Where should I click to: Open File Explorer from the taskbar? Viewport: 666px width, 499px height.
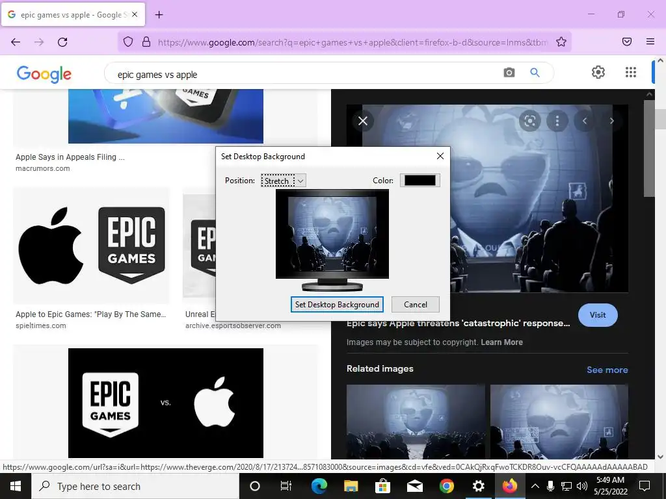[351, 486]
